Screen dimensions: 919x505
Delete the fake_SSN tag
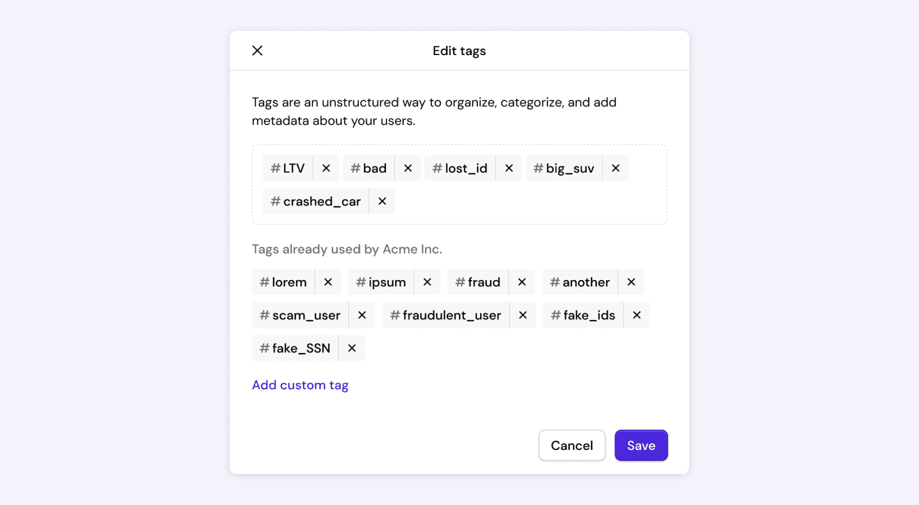351,348
